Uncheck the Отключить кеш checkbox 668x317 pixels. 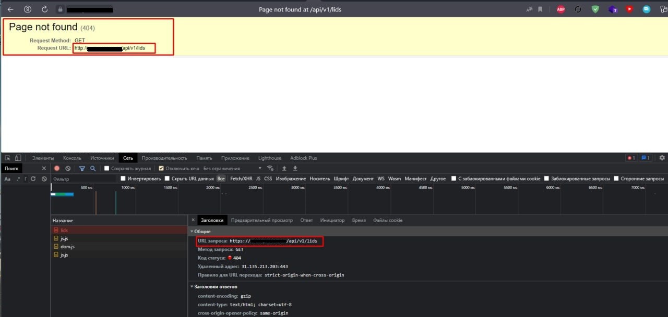pos(161,169)
